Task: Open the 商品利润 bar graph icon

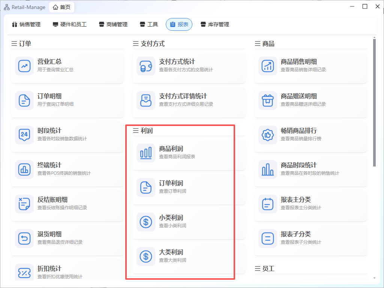Action: (146, 153)
